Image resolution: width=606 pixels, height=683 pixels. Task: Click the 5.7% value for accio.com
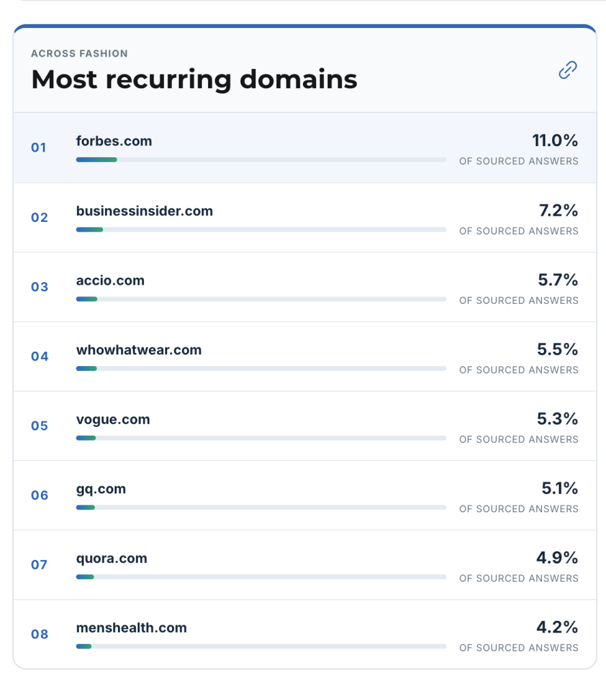tap(558, 280)
